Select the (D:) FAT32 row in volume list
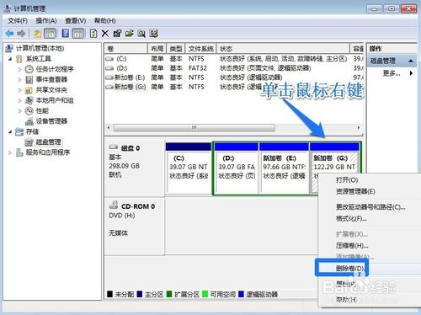 click(234, 68)
